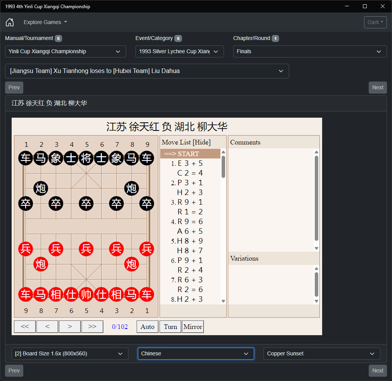The image size is (392, 381).
Task: Select move R 2 + 4
Action: pyautogui.click(x=190, y=270)
